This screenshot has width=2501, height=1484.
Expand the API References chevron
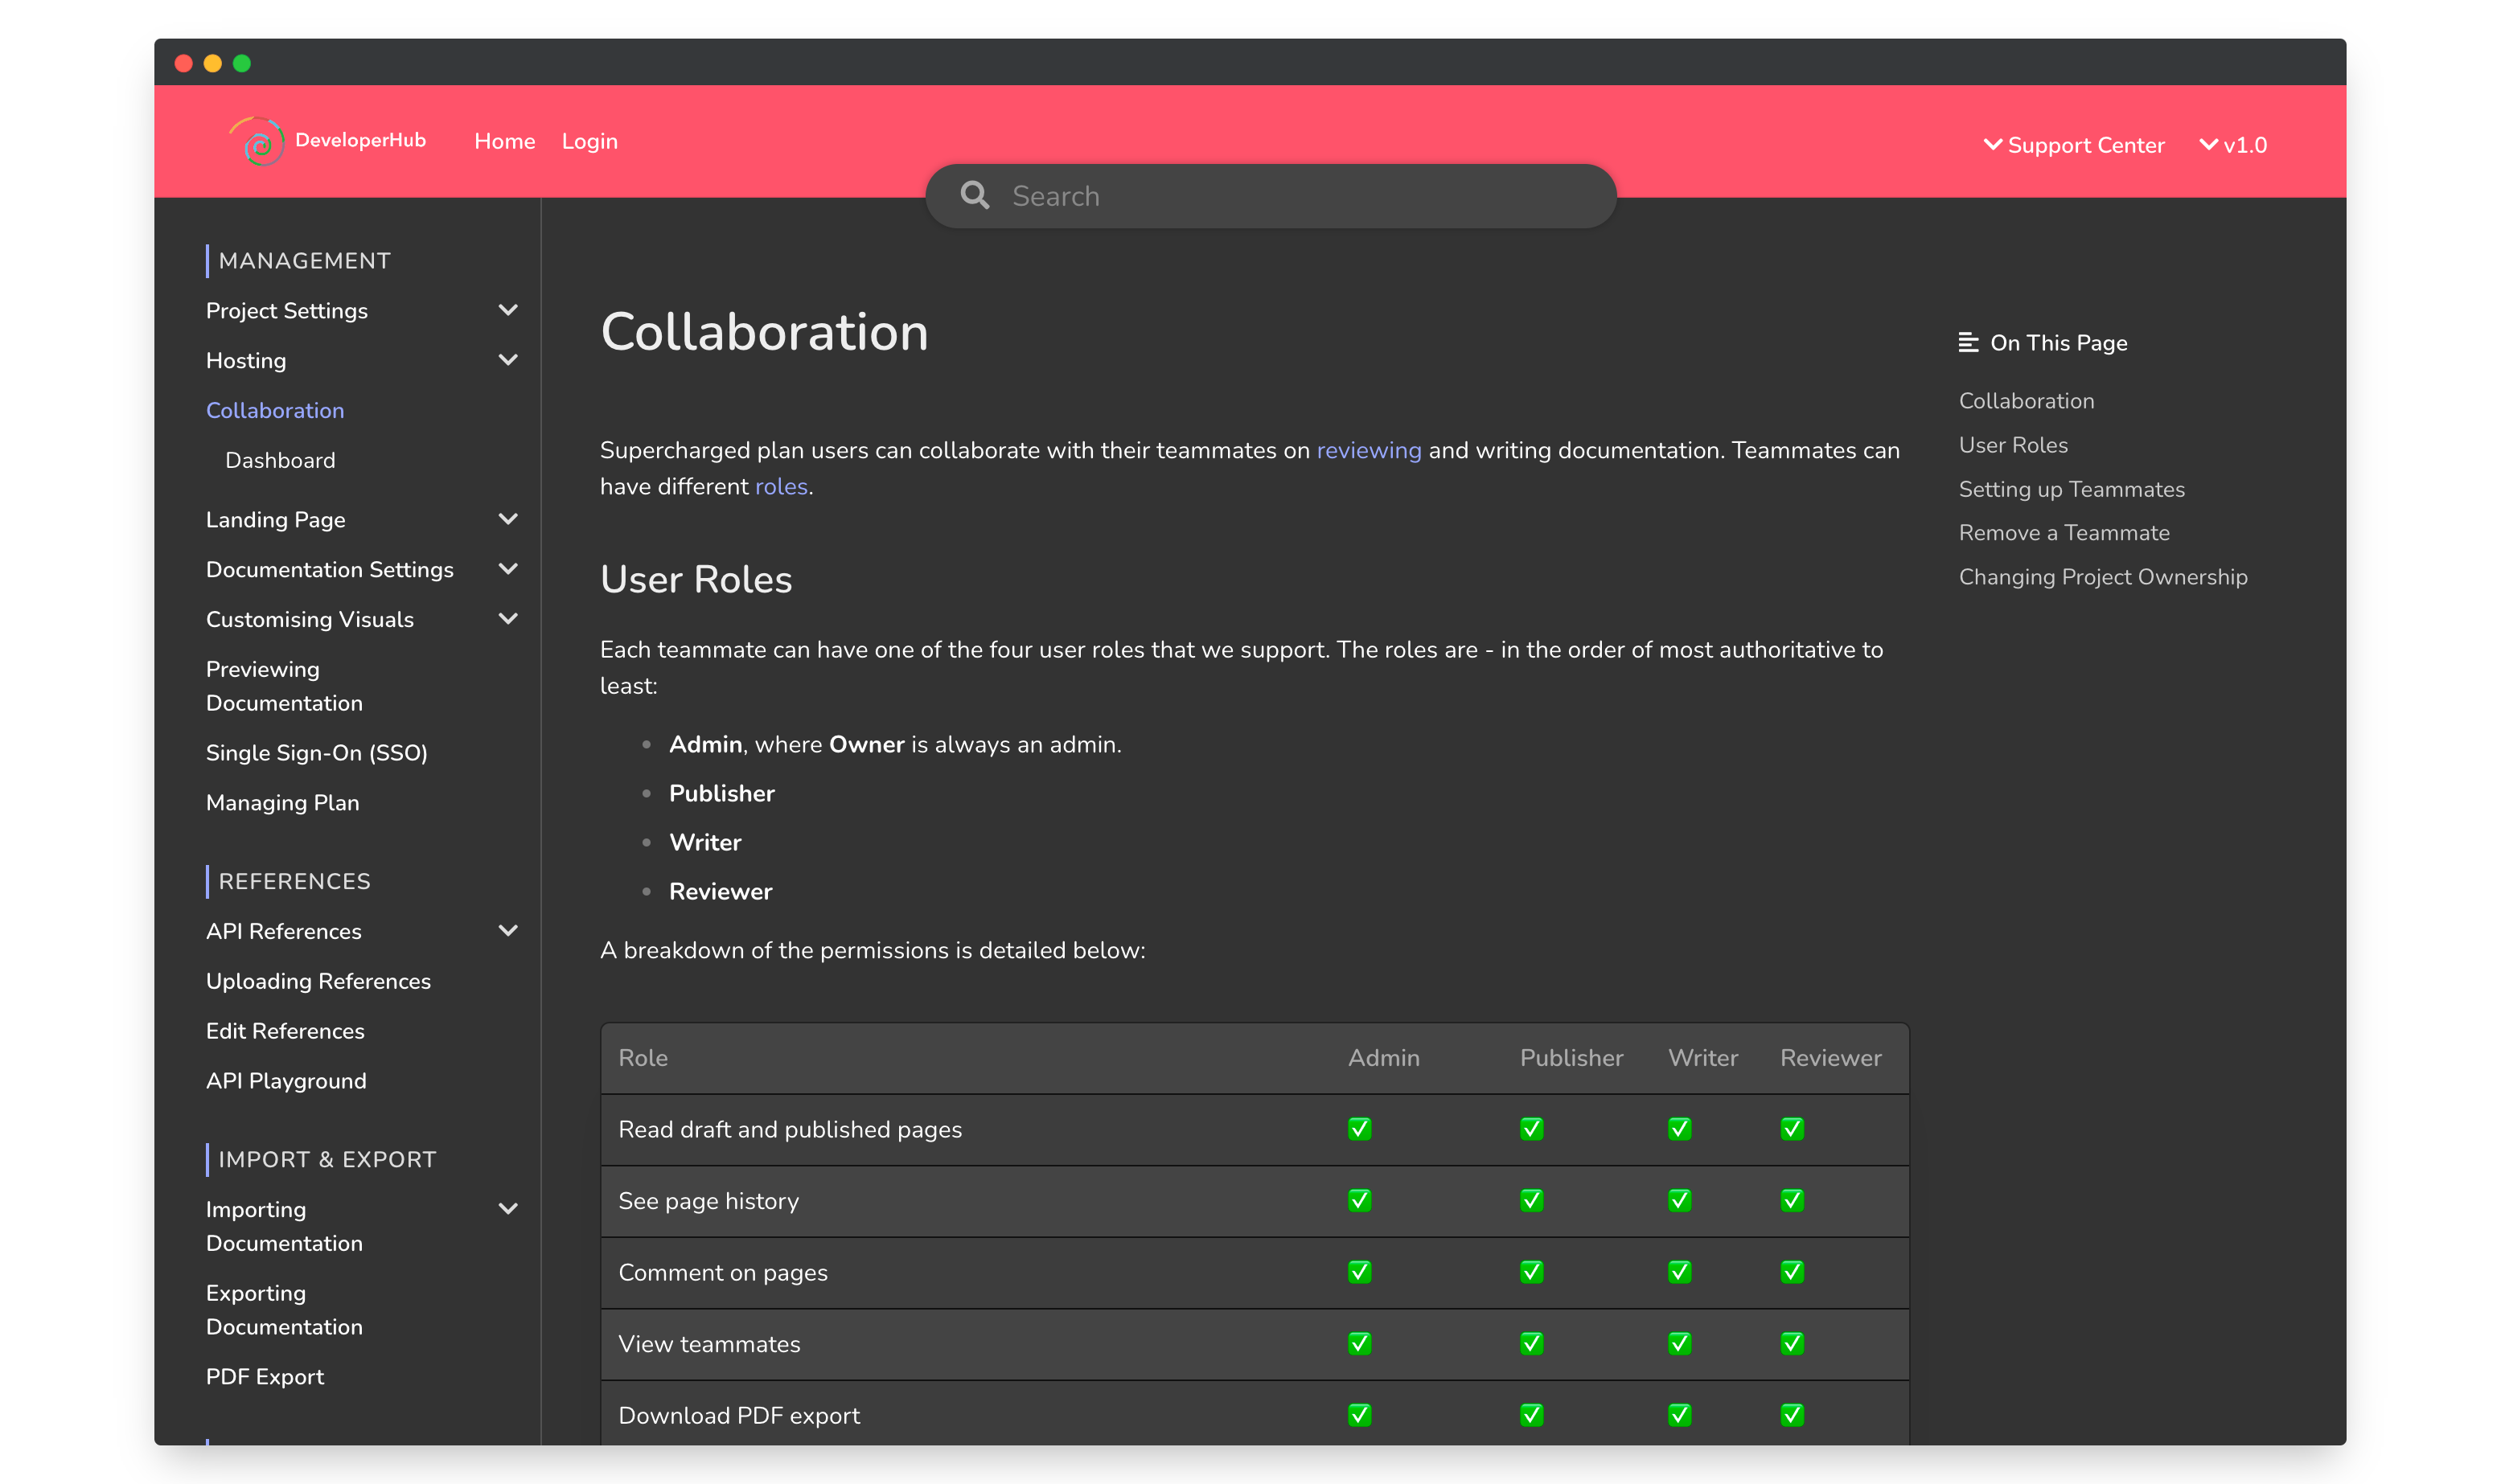pos(507,931)
